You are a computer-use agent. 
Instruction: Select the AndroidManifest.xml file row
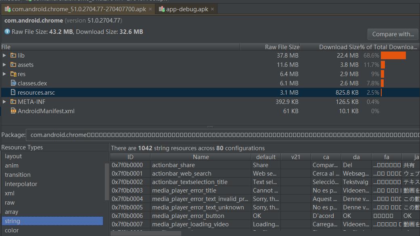coord(210,111)
